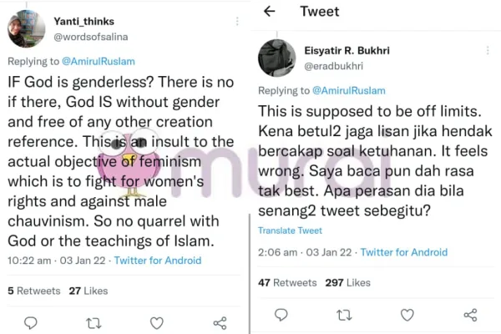
Task: Reply to Yanti_thinks' tweet
Action: click(x=31, y=322)
